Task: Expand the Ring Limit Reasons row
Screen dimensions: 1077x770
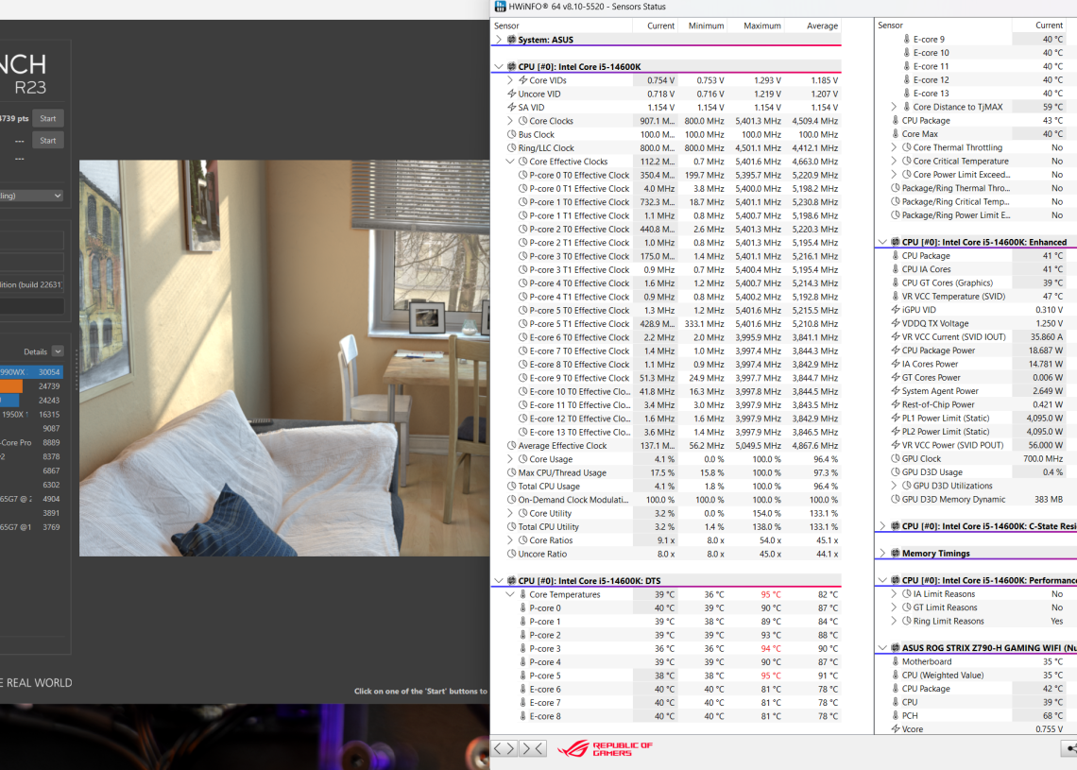Action: [894, 621]
